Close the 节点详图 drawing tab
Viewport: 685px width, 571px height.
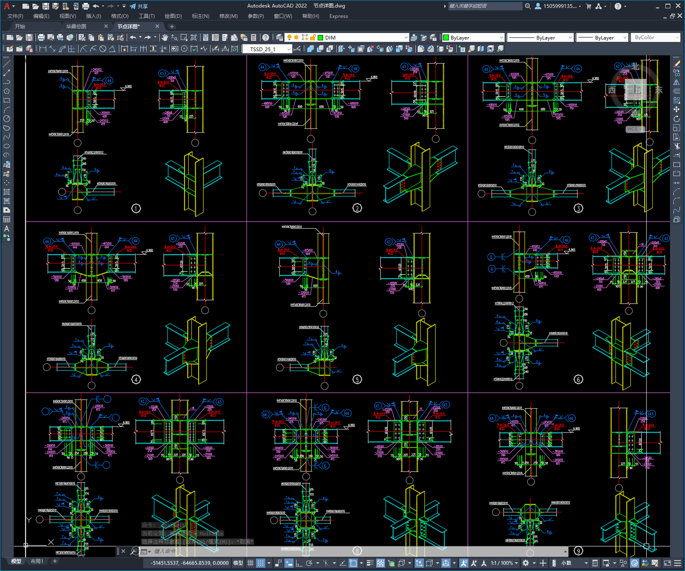(x=157, y=26)
